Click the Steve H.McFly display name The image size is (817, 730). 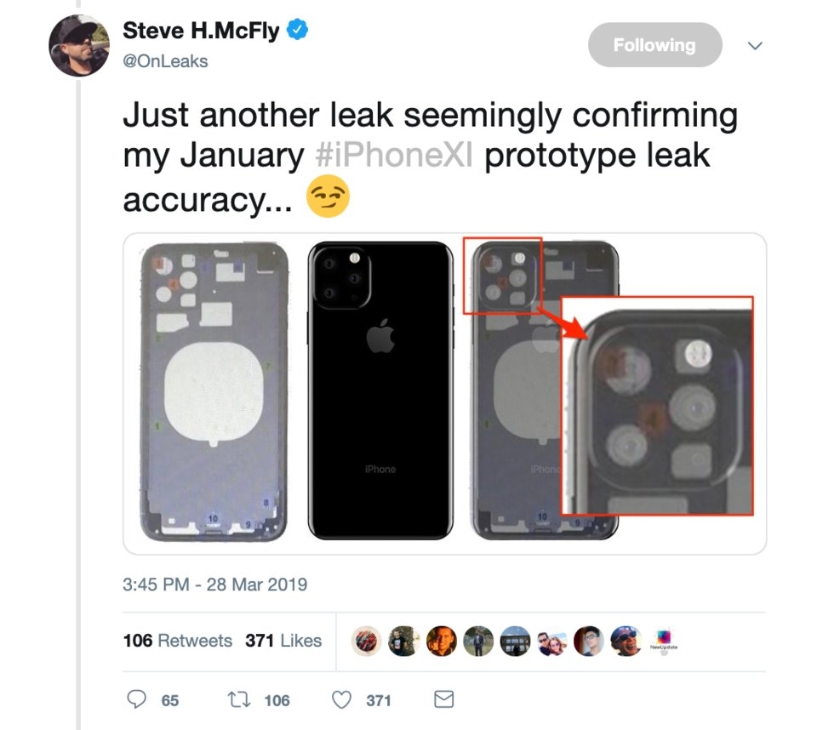click(202, 31)
